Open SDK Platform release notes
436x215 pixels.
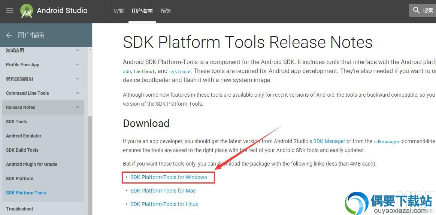19,179
